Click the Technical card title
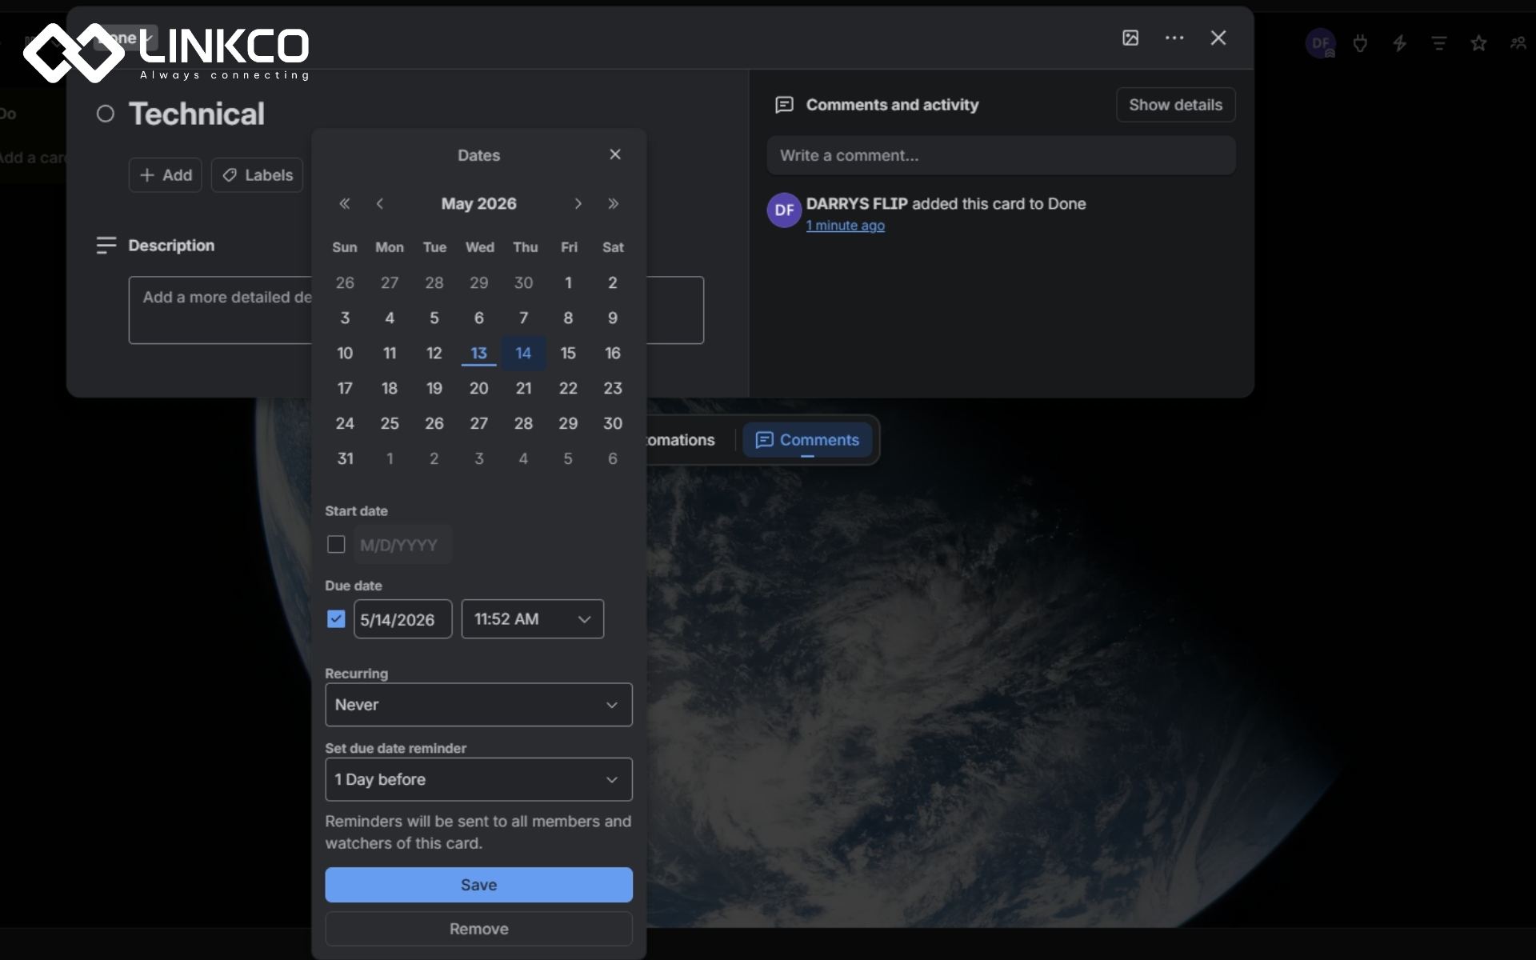 click(197, 114)
